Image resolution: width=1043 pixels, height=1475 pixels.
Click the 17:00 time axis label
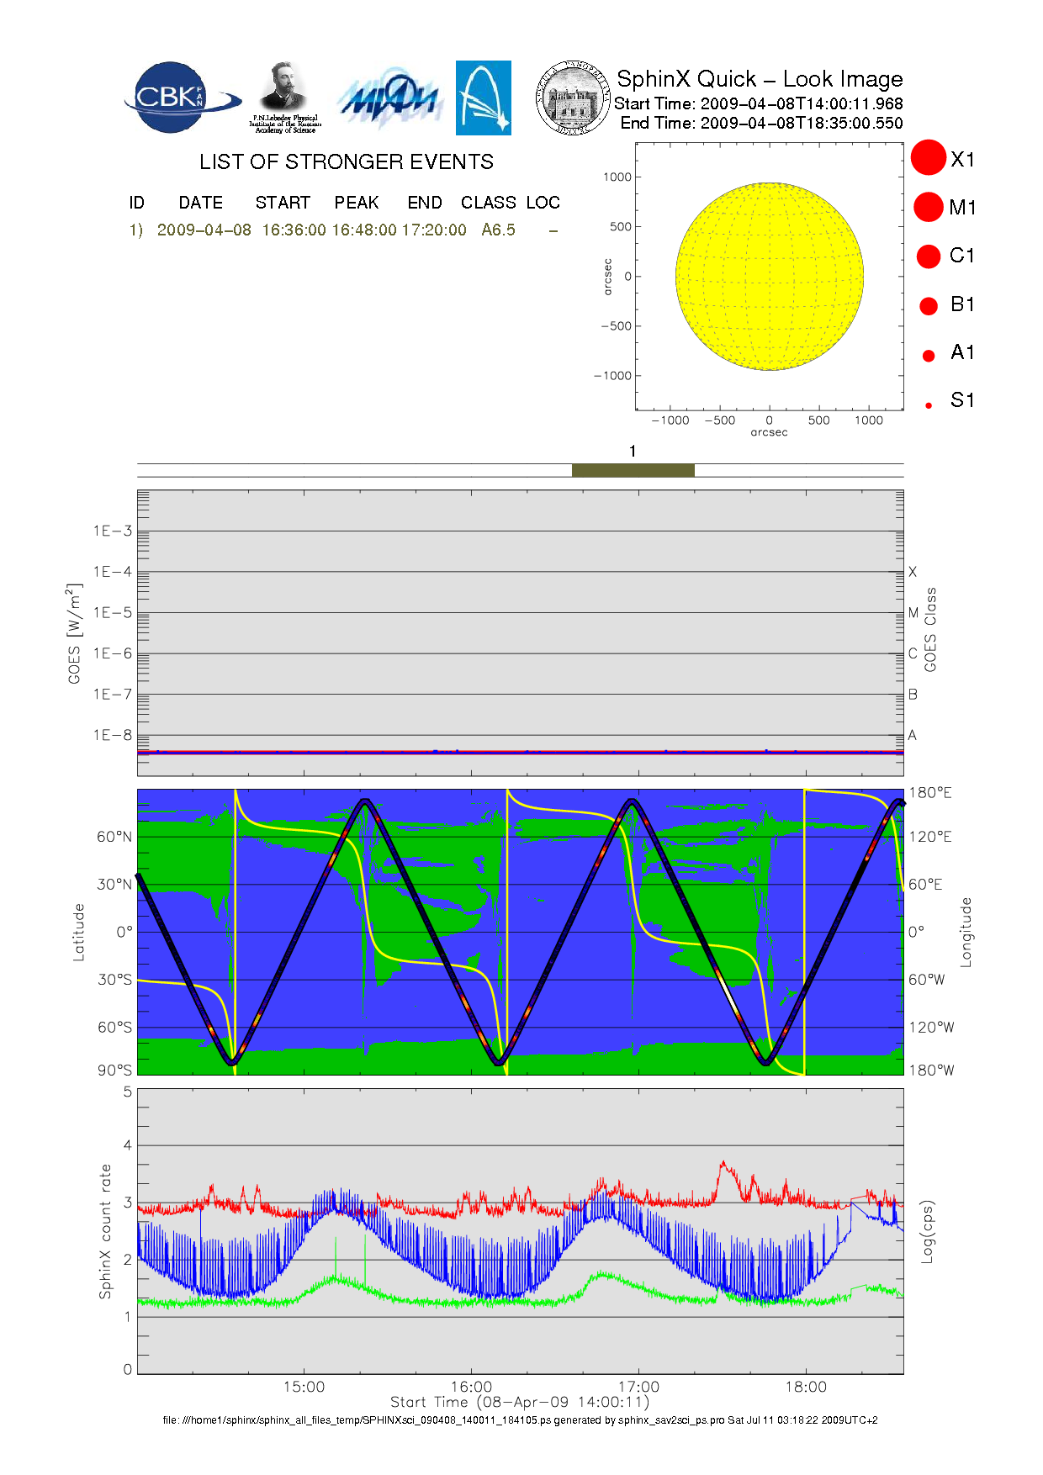pos(638,1387)
